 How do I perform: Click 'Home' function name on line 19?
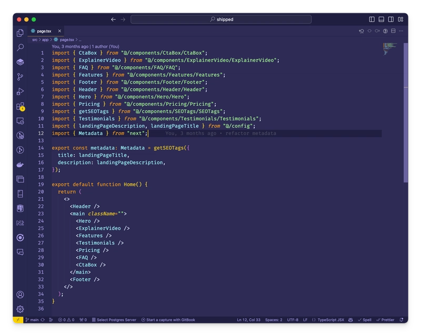pyautogui.click(x=129, y=184)
